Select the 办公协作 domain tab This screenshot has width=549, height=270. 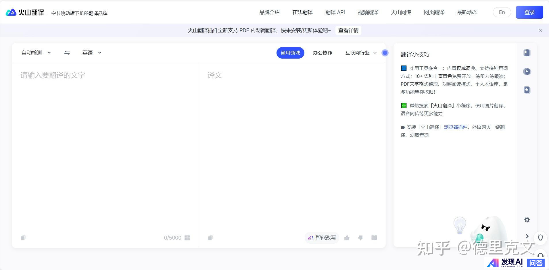click(x=323, y=53)
